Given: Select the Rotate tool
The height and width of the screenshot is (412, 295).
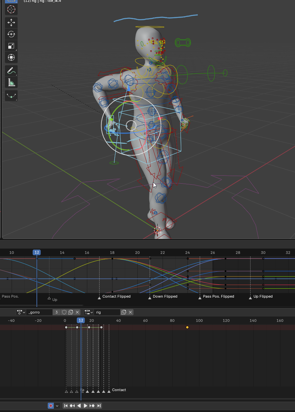Looking at the screenshot, I should (x=11, y=34).
